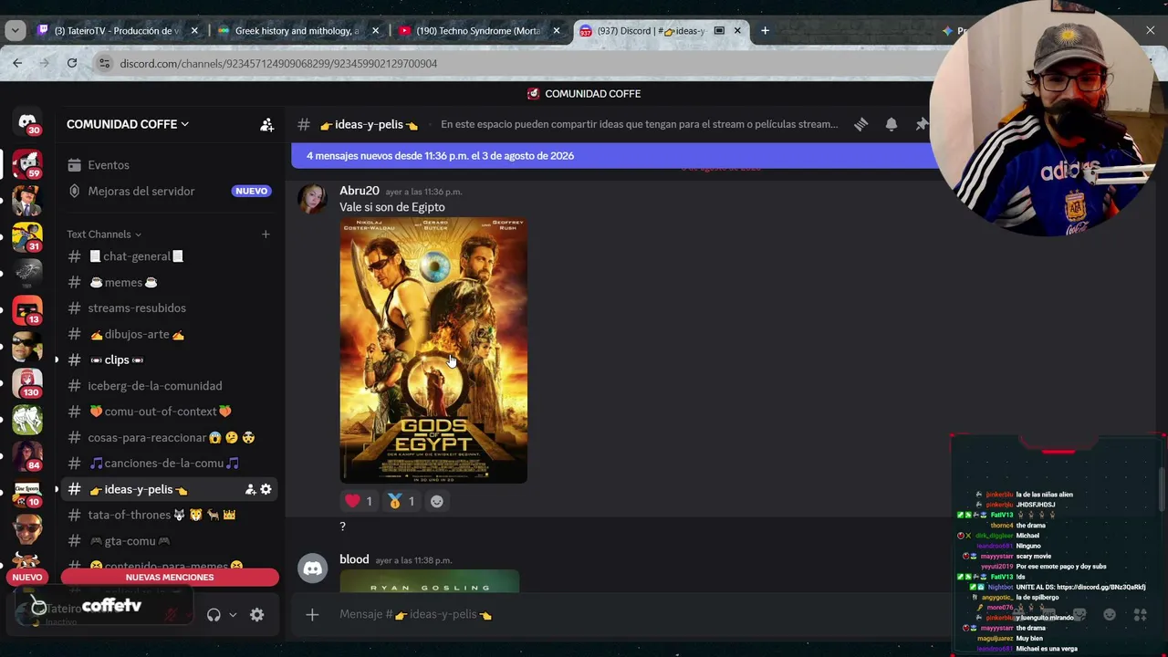Open server icon with 13 badge
The height and width of the screenshot is (657, 1168).
click(27, 309)
